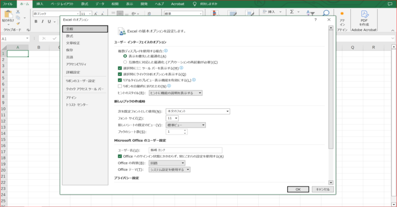Open the ScreenTip style dropdown
The width and height of the screenshot is (397, 207).
[175, 93]
